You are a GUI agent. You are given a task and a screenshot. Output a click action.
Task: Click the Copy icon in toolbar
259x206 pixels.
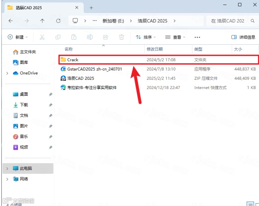tap(58, 37)
